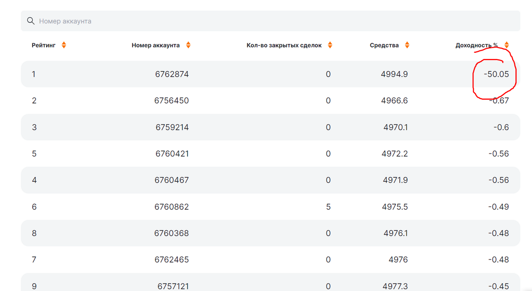This screenshot has height=291, width=532.
Task: Click rating number 4 for account 6760467
Action: (34, 180)
